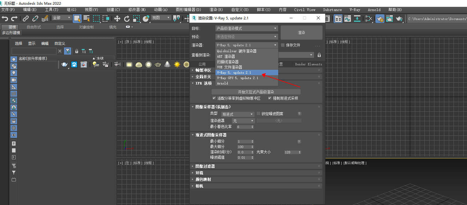This screenshot has height=205, width=467.
Task: Open the Rendered Frame Window icon
Action: tap(390, 19)
